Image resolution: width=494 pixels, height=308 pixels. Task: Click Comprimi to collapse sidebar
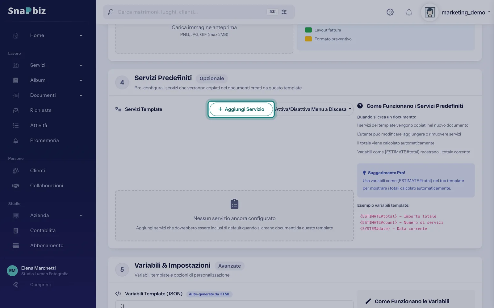click(40, 285)
